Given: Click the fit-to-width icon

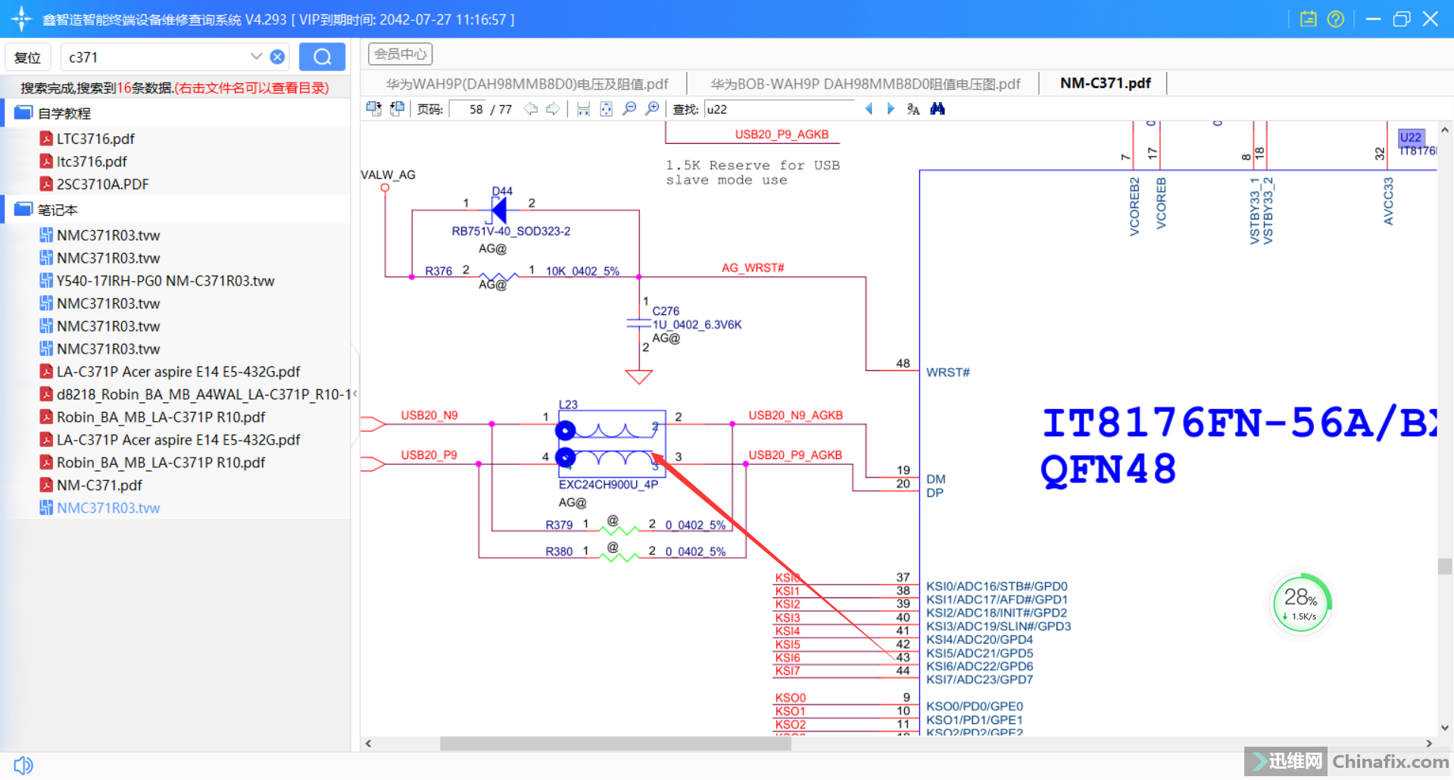Looking at the screenshot, I should pos(583,109).
